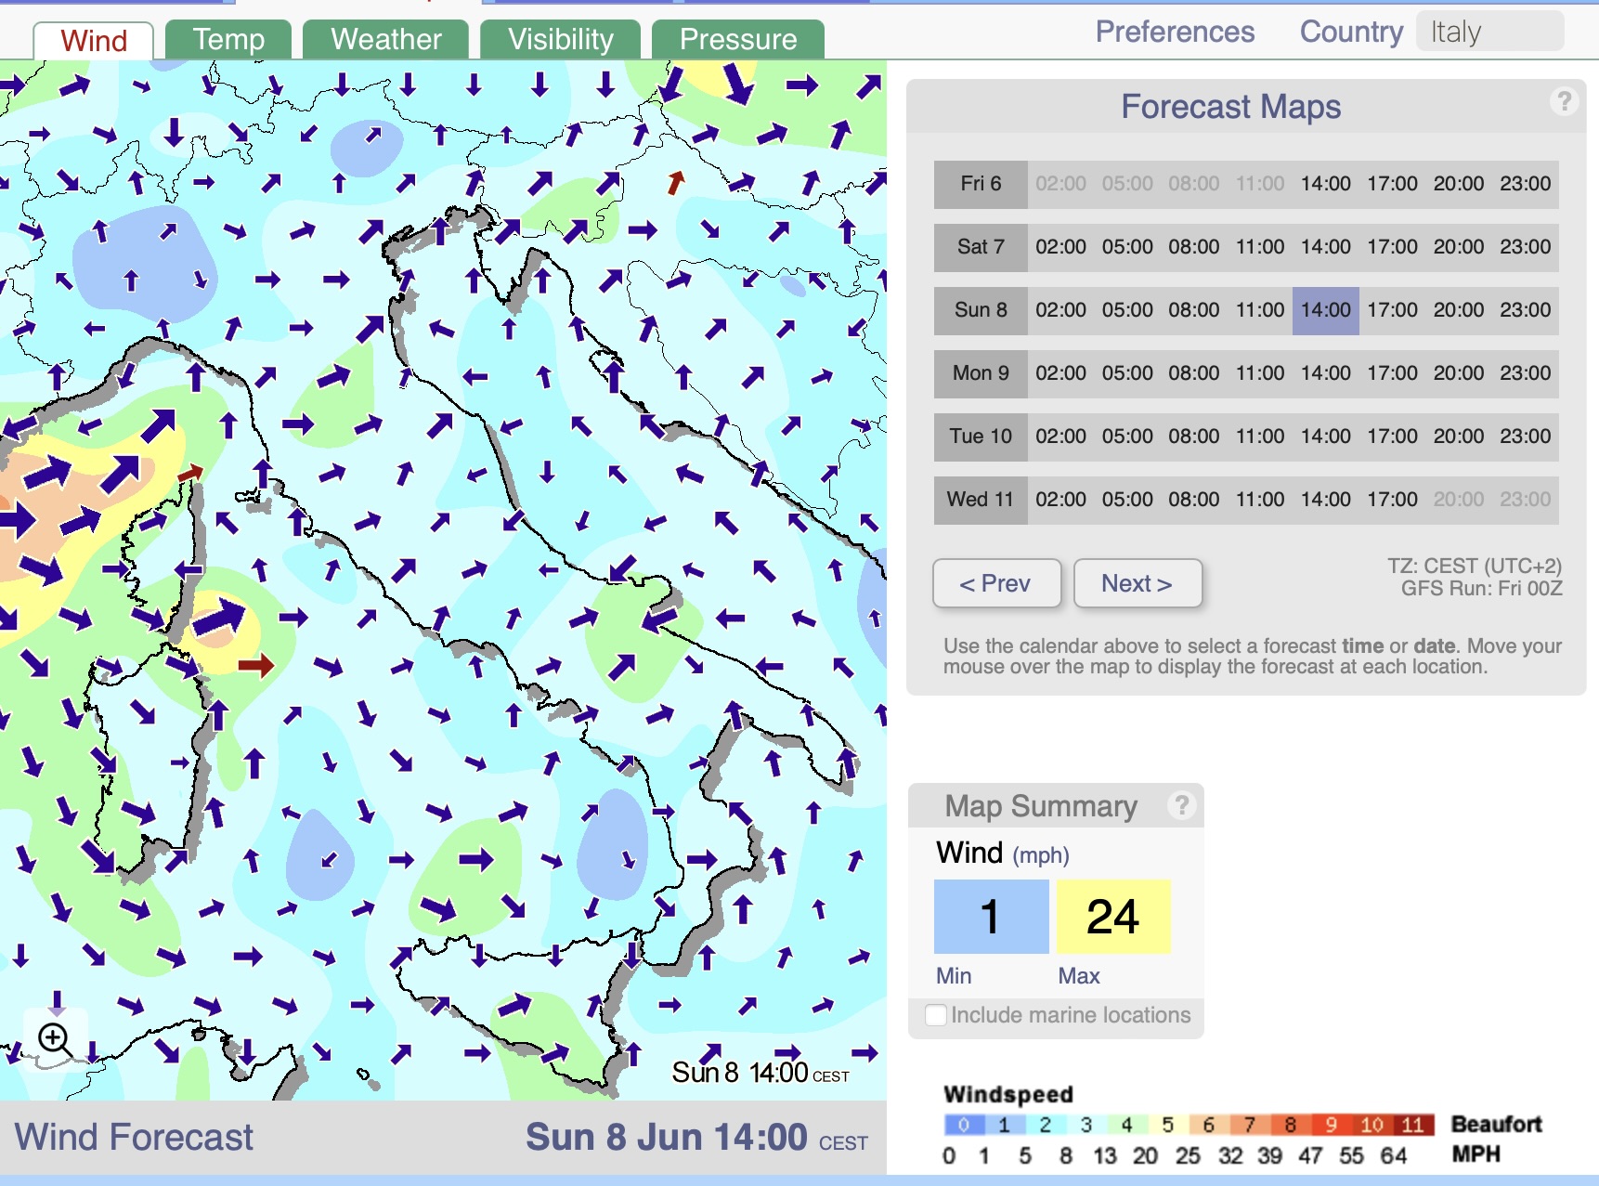Choose Wed 11 08:00 forecast

pos(1193,500)
